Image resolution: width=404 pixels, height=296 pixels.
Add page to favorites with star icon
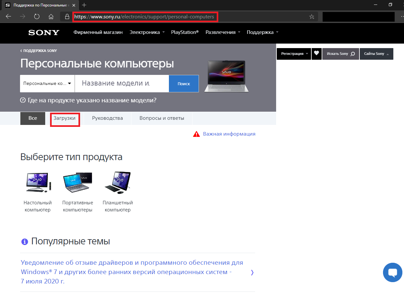coord(312,17)
